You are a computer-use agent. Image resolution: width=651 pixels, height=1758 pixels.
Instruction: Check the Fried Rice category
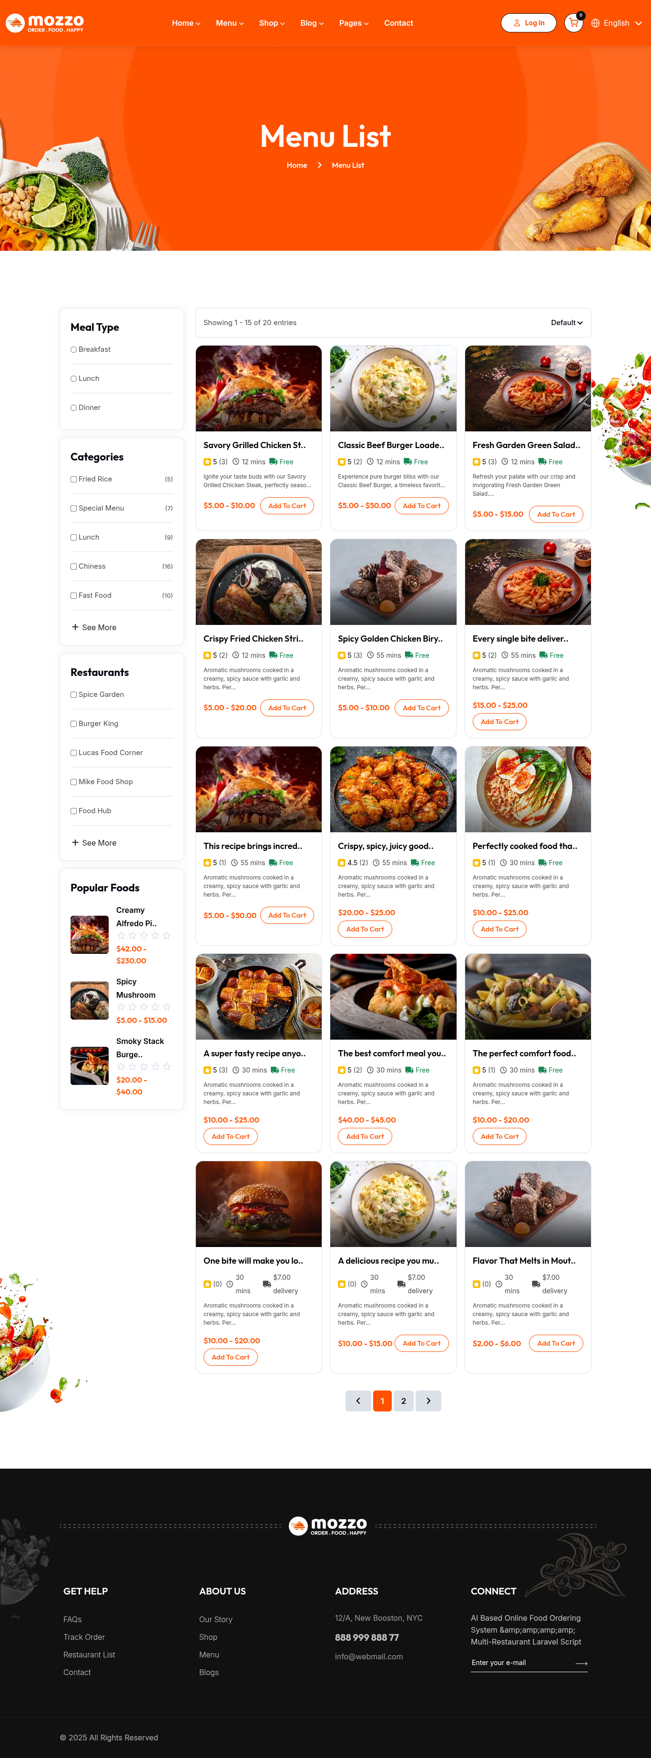coord(74,479)
